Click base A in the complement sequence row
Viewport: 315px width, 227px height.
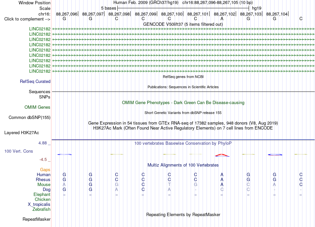click(222, 19)
